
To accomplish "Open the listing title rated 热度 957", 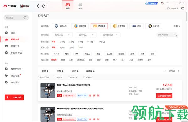I will [74, 85].
